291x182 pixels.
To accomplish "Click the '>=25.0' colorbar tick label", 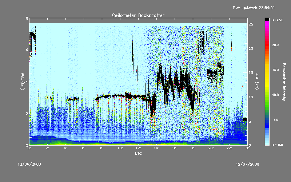I will [278, 20].
